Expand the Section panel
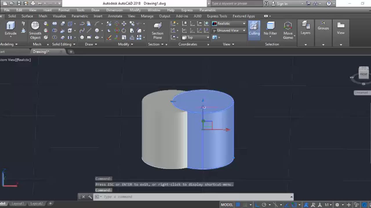Image resolution: width=371 pixels, height=208 pixels. coord(156,44)
